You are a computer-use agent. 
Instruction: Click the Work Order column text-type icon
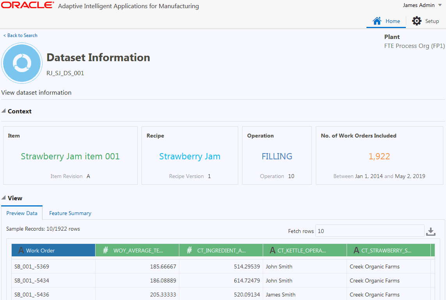pos(21,250)
